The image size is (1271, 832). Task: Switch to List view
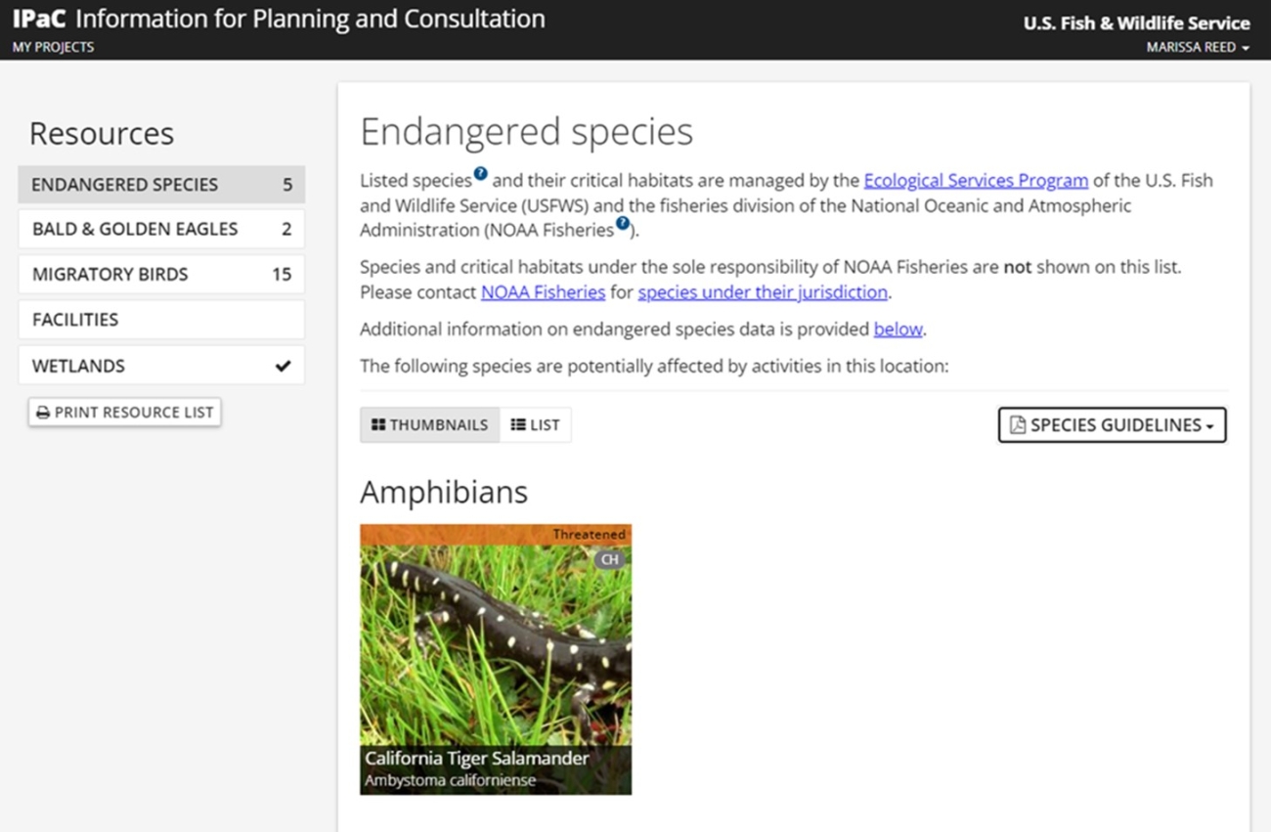pos(536,425)
